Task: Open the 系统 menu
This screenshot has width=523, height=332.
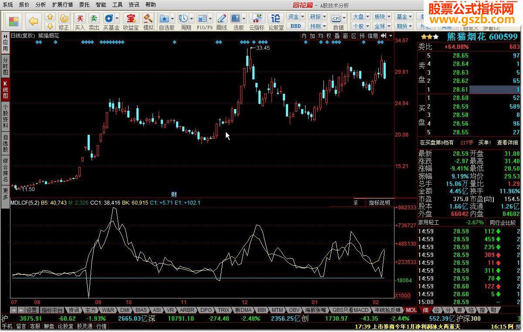Action: click(x=7, y=5)
